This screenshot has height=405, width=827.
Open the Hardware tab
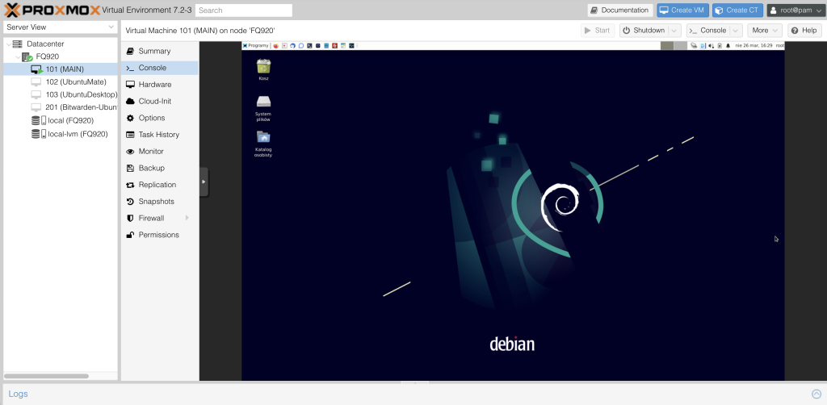[x=154, y=85]
